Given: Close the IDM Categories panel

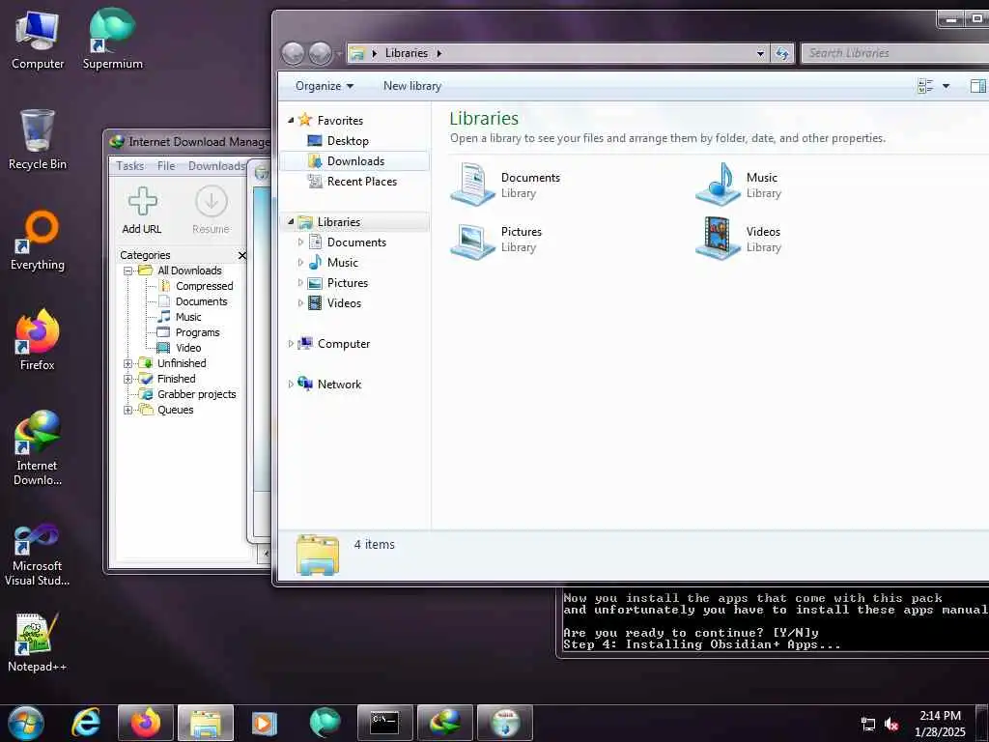Looking at the screenshot, I should pos(242,255).
